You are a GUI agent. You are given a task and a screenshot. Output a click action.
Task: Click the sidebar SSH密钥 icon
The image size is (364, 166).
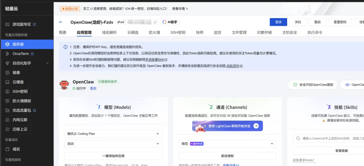click(x=7, y=91)
